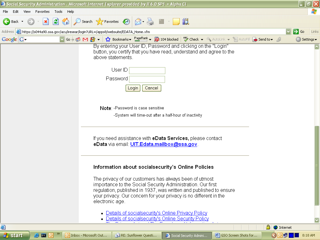Image resolution: width=320 pixels, height=240 pixels.
Task: Open the Back history dropdown arrow
Action: (x=22, y=22)
